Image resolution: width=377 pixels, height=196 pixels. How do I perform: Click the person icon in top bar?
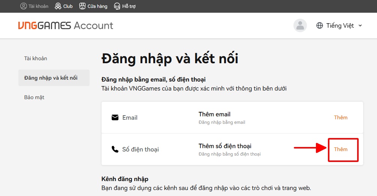coord(24,6)
